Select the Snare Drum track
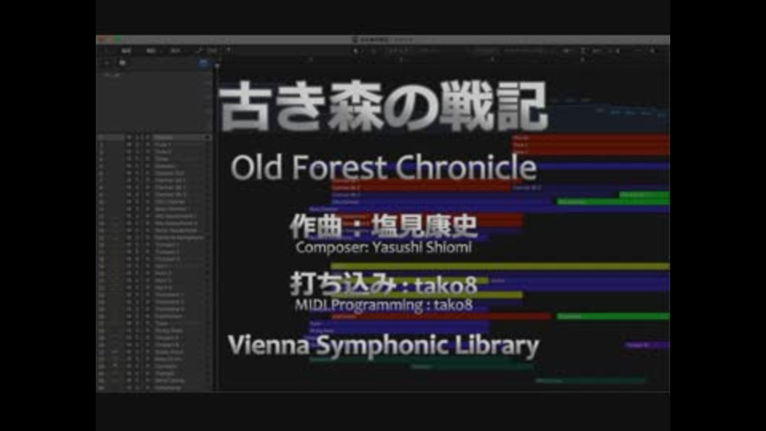 (154, 352)
